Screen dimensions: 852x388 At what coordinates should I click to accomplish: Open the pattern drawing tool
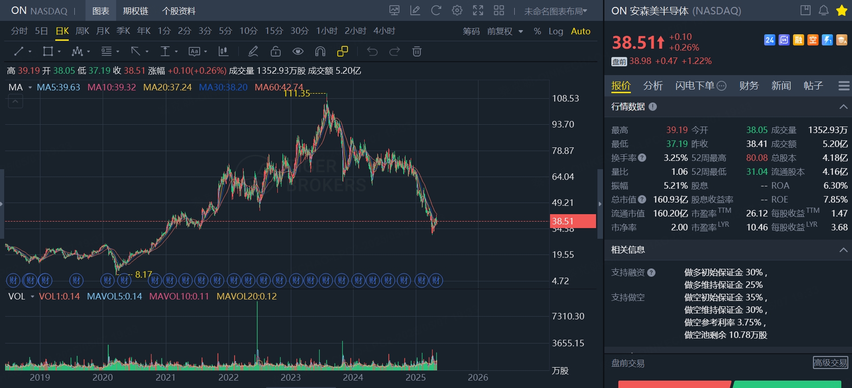[x=78, y=51]
